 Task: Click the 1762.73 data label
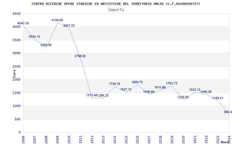tap(172, 84)
